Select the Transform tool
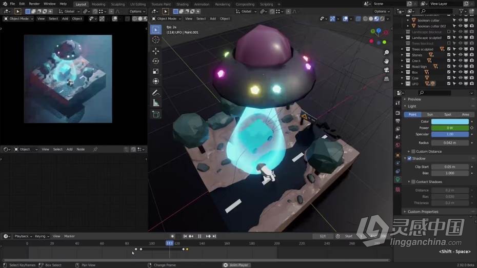The height and width of the screenshot is (268, 477). 156,81
